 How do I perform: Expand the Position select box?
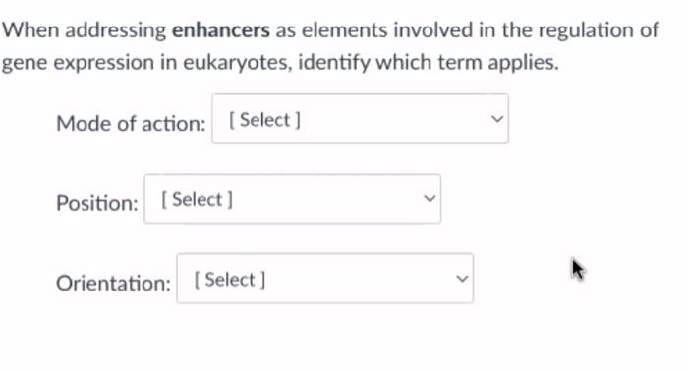pyautogui.click(x=293, y=199)
